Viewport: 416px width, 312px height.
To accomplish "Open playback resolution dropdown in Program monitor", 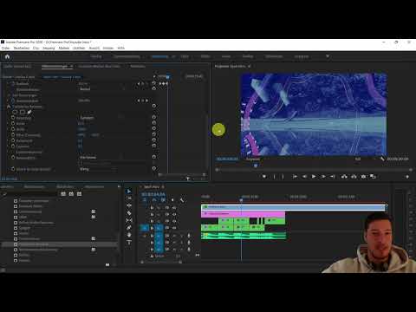I will (x=365, y=159).
